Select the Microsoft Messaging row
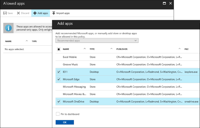The width and height of the screenshot is (200, 128). tap(74, 87)
